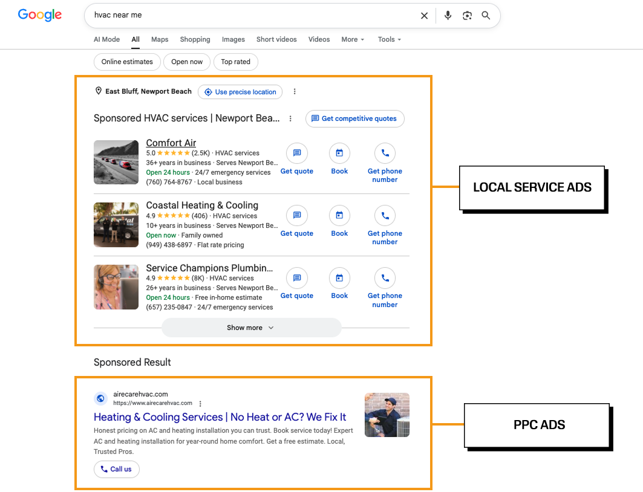Click Use precise location button
This screenshot has height=492, width=643.
pos(240,92)
